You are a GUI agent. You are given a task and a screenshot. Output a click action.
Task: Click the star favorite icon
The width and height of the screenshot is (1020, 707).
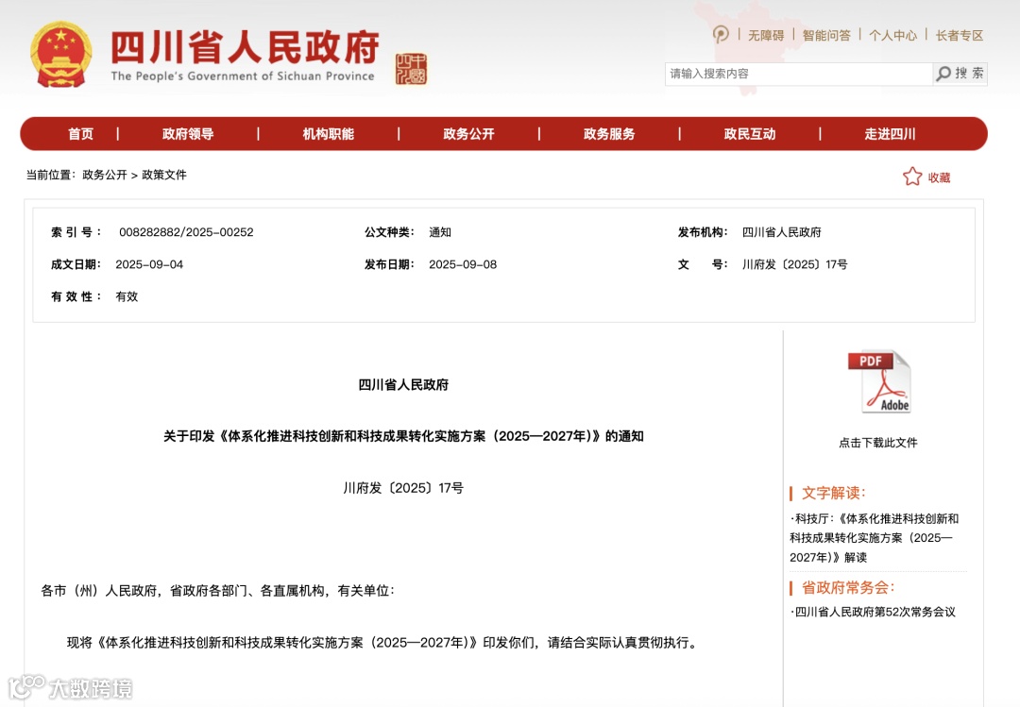point(912,177)
